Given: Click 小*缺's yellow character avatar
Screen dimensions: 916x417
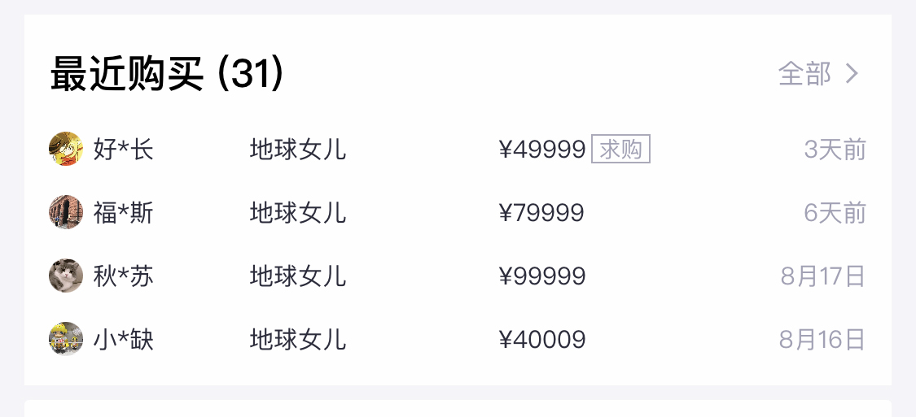Looking at the screenshot, I should pyautogui.click(x=65, y=339).
